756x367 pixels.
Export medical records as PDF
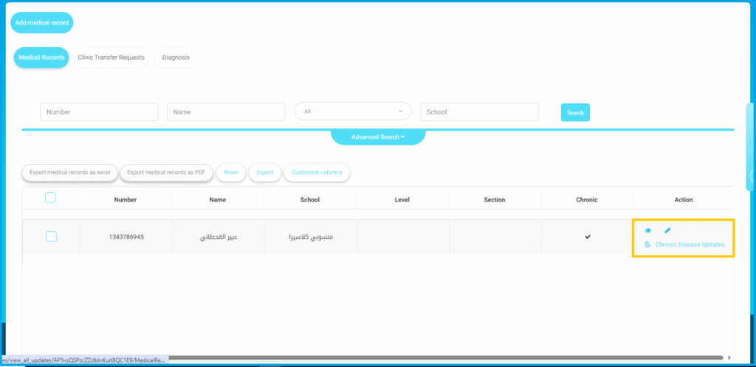[x=167, y=172]
